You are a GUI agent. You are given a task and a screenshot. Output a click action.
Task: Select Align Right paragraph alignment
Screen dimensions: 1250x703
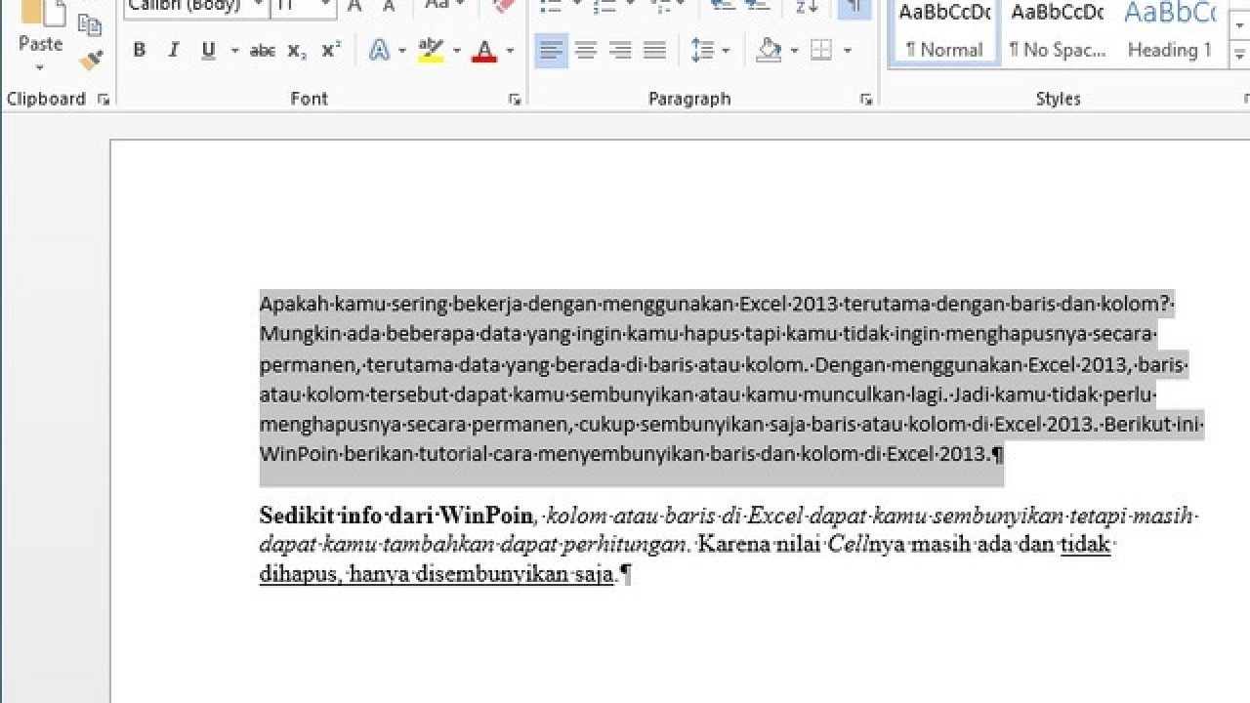pyautogui.click(x=620, y=51)
